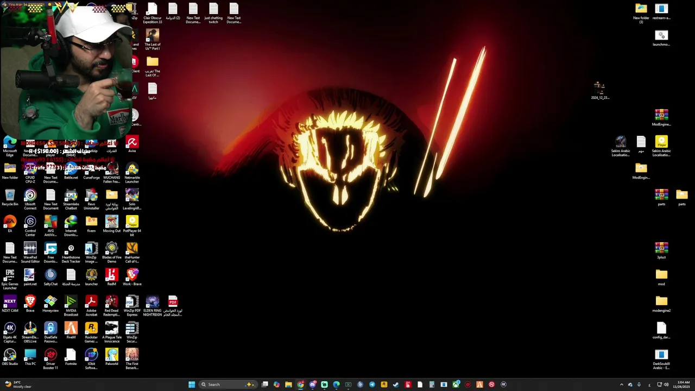The width and height of the screenshot is (695, 391).
Task: Open the Streamlabs Chatbot shortcut
Action: point(71,200)
